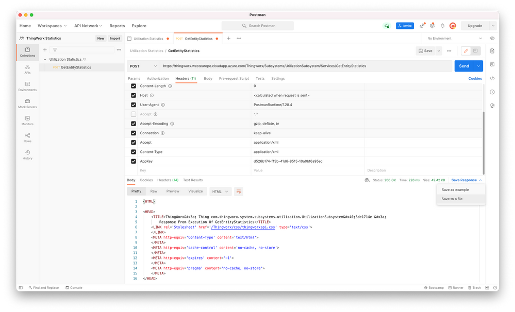Viewport: 515px width, 312px height.
Task: Uncheck the Host header checkbox
Action: tap(134, 95)
